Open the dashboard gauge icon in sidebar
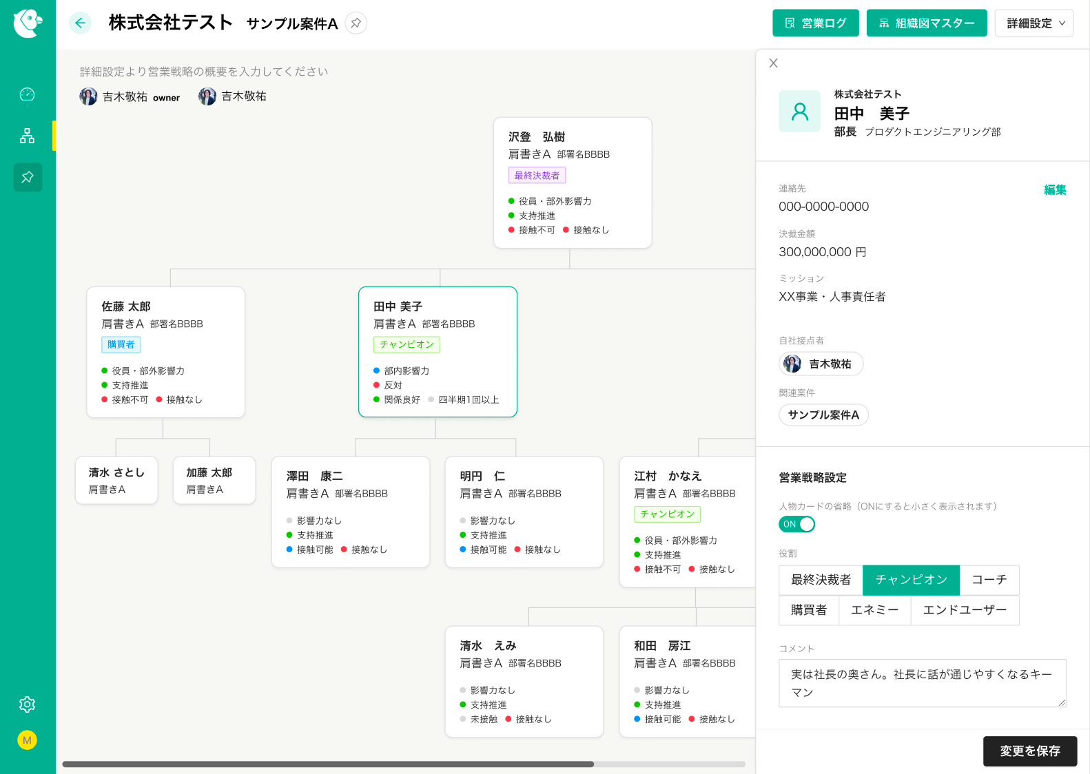The height and width of the screenshot is (774, 1090). pos(28,94)
